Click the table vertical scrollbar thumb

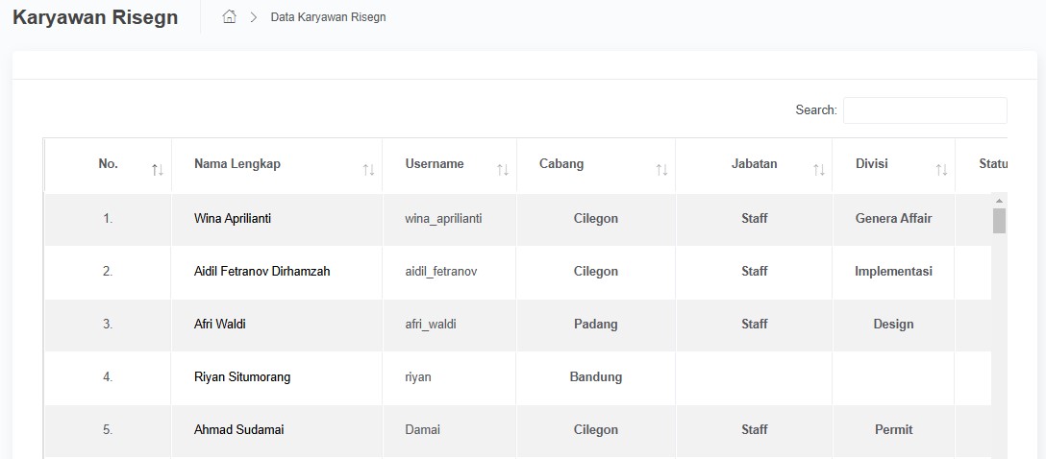[1000, 221]
